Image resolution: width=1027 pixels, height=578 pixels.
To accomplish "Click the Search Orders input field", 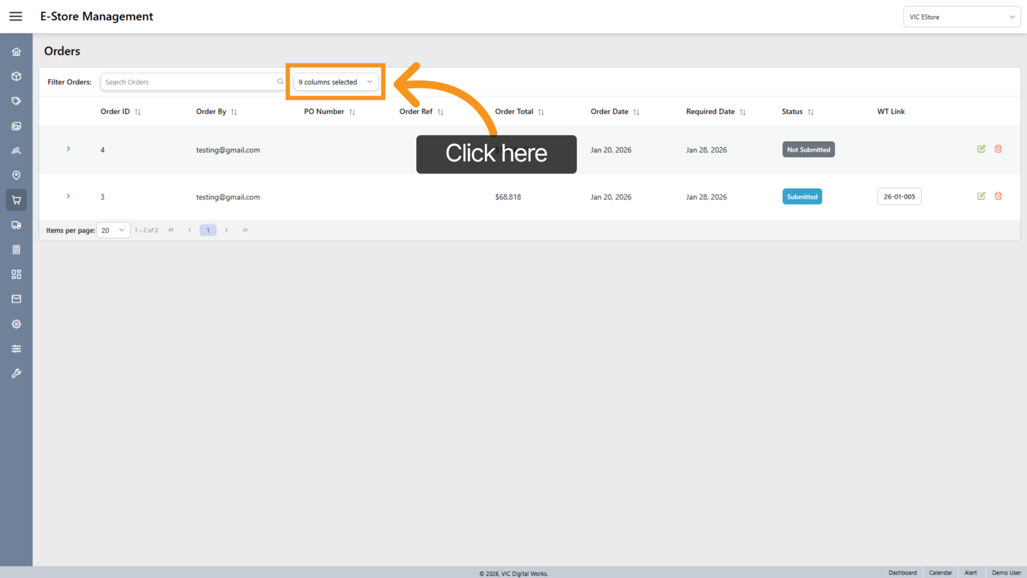I will tap(190, 82).
